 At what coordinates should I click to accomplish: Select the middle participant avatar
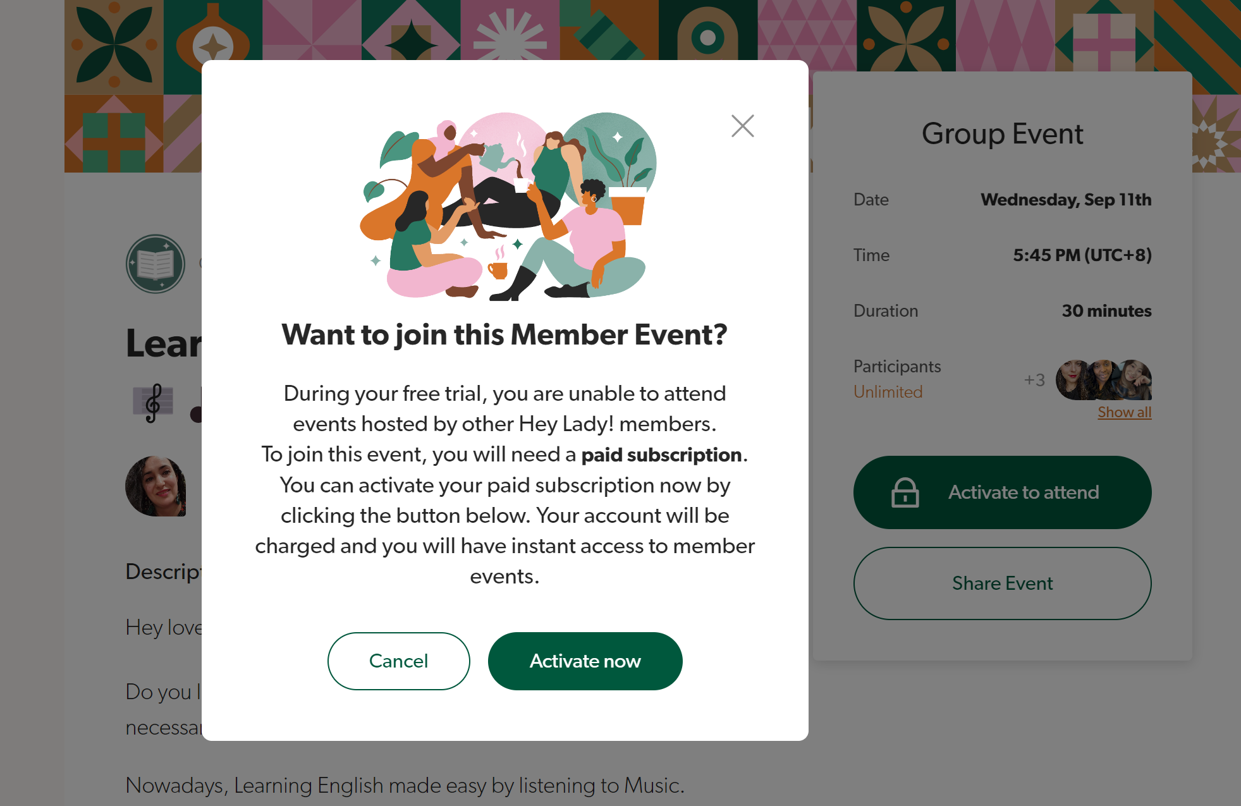(x=1103, y=380)
